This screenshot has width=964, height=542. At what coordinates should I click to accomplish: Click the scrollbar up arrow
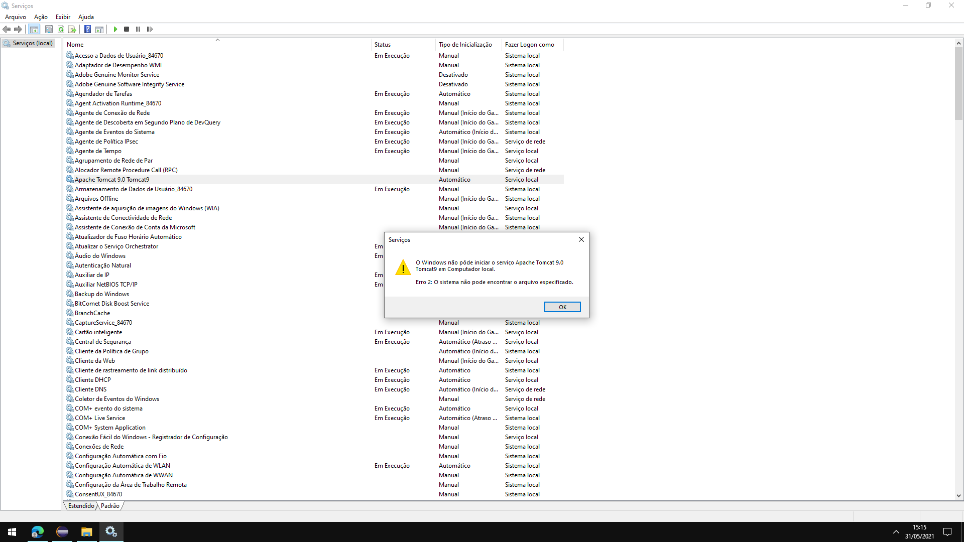[958, 44]
